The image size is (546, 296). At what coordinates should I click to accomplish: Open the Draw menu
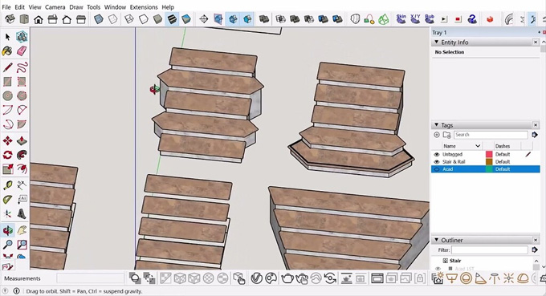76,7
